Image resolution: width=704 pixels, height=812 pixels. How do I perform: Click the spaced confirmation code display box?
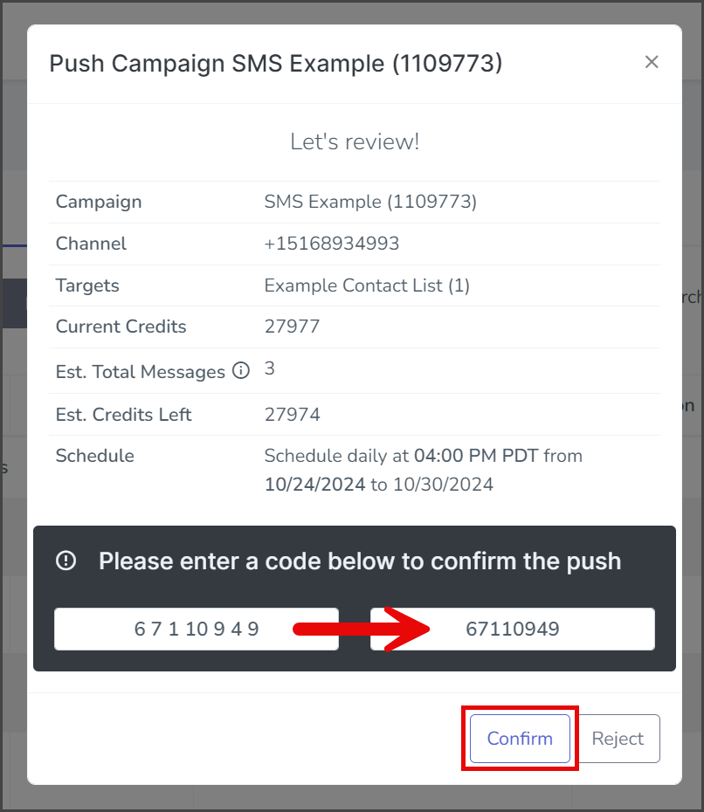click(197, 629)
